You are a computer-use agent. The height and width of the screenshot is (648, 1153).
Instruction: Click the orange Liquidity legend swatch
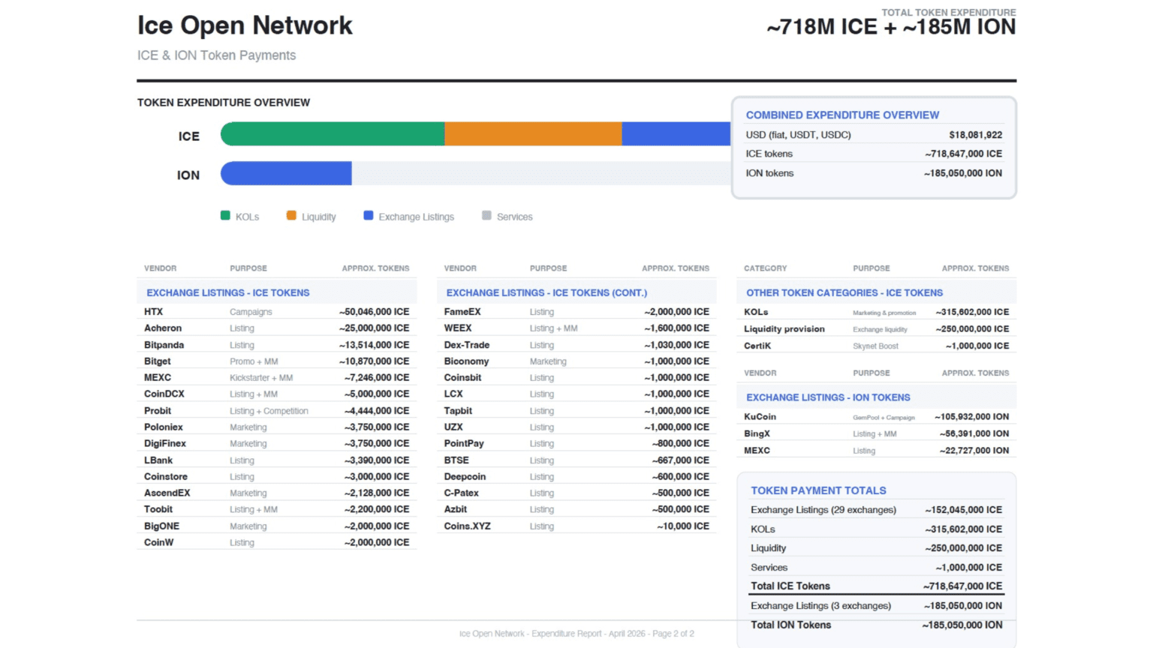coord(291,216)
